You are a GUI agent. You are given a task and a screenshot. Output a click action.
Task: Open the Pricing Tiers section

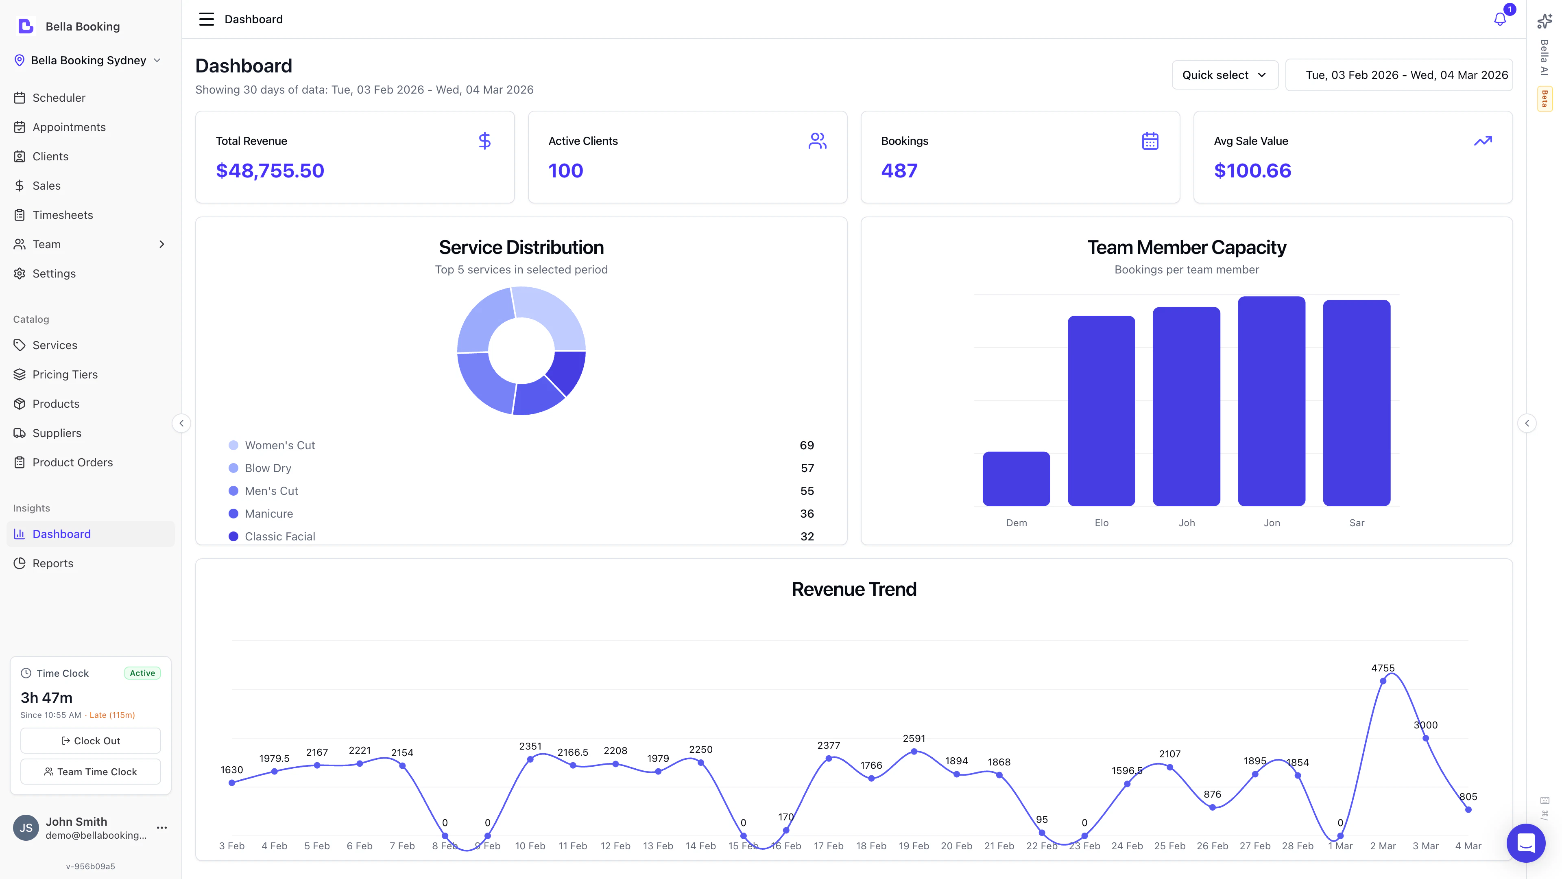coord(65,374)
